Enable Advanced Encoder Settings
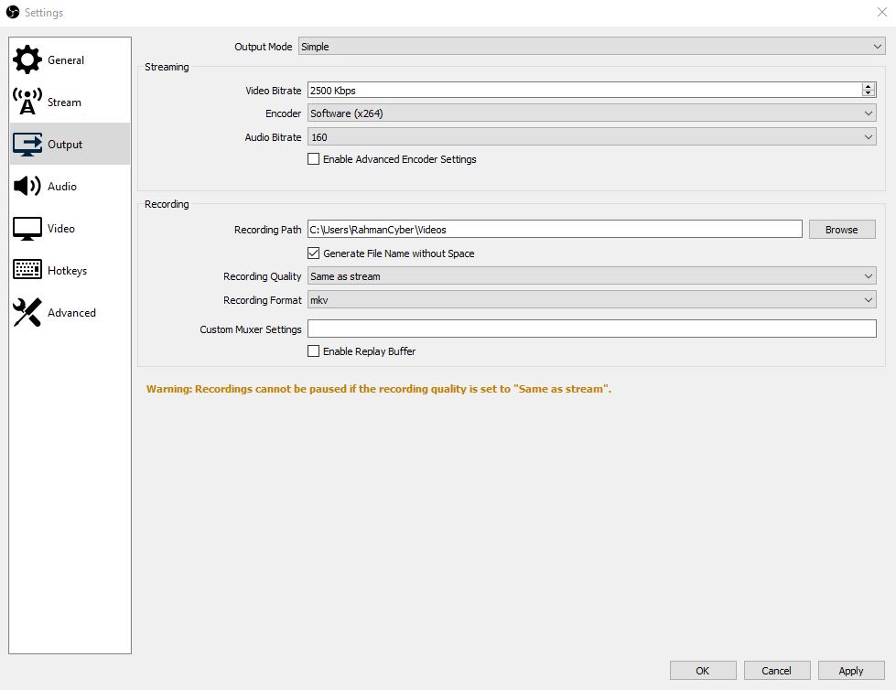 coord(314,159)
